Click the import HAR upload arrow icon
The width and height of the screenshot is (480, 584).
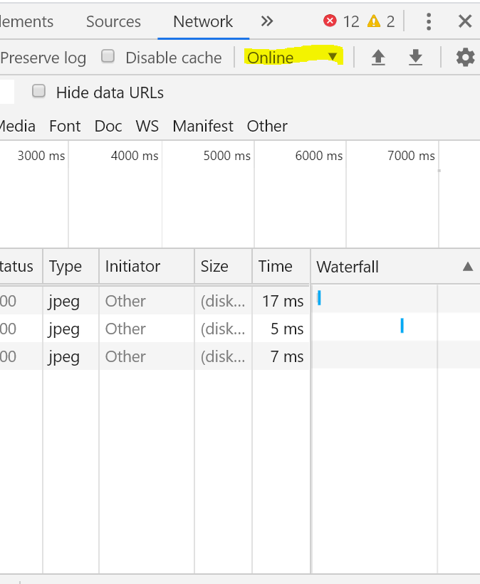coord(378,58)
